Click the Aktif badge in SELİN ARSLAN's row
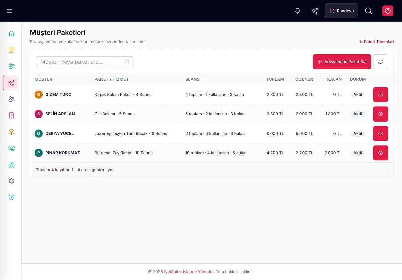The image size is (402, 280). click(x=358, y=114)
